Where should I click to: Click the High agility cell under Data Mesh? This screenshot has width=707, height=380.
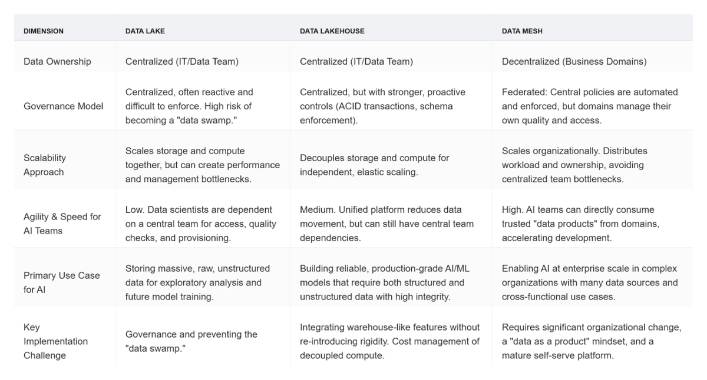click(580, 224)
